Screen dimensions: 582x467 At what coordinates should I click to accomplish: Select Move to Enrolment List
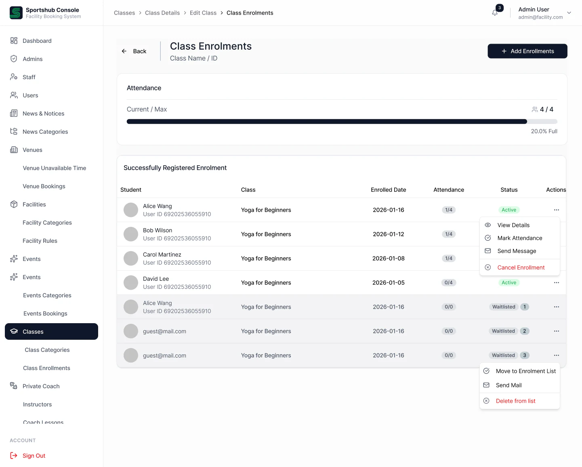(520, 371)
